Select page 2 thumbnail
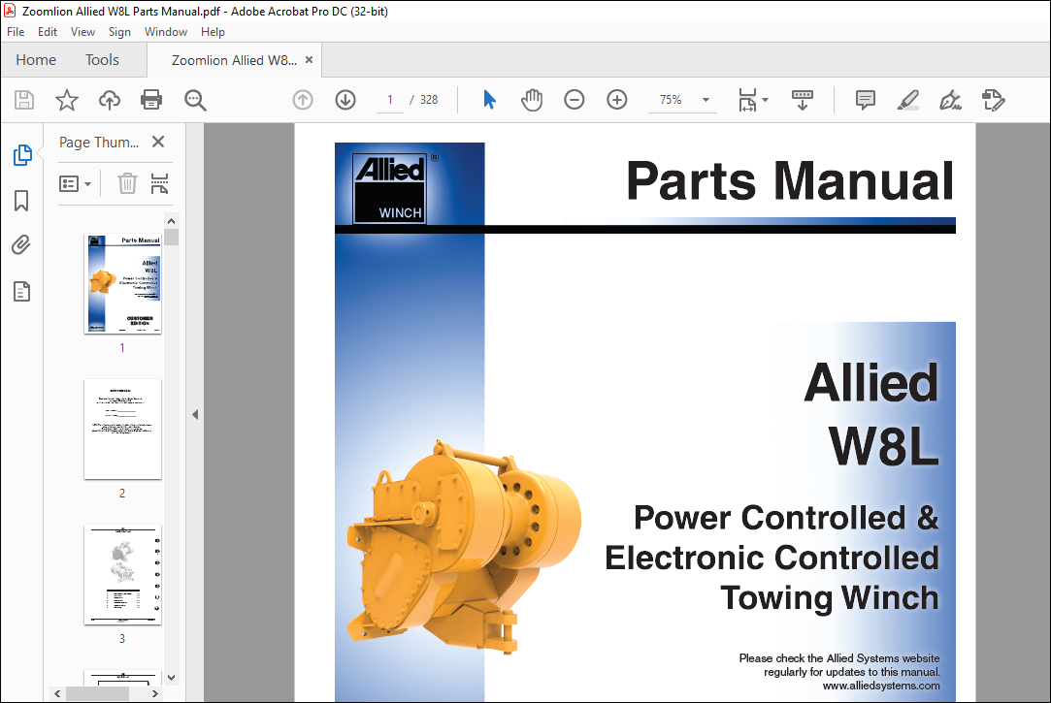The width and height of the screenshot is (1051, 703). pos(122,430)
